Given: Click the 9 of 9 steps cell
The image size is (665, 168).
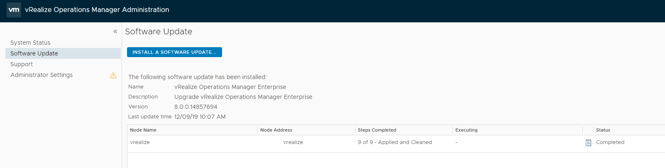Looking at the screenshot, I should pos(395,142).
